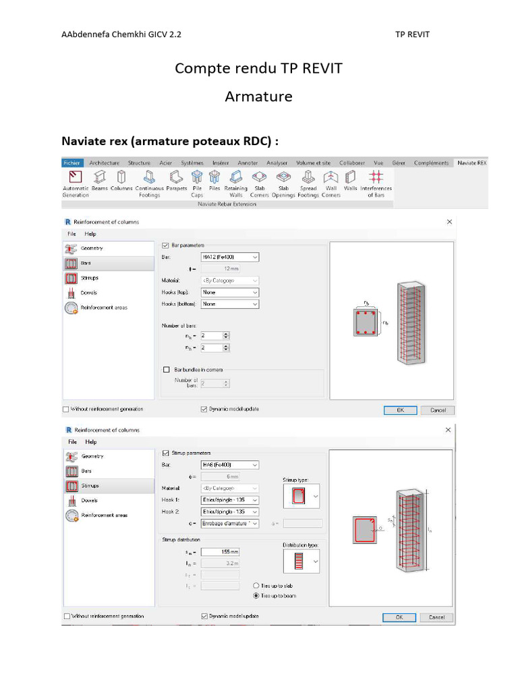Click Cancel in the lower dialog
518x691 pixels.
tap(436, 617)
